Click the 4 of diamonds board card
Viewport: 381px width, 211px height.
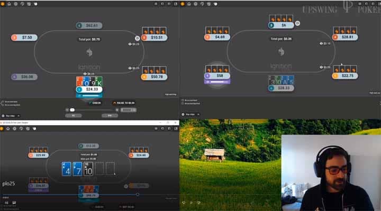(67, 169)
